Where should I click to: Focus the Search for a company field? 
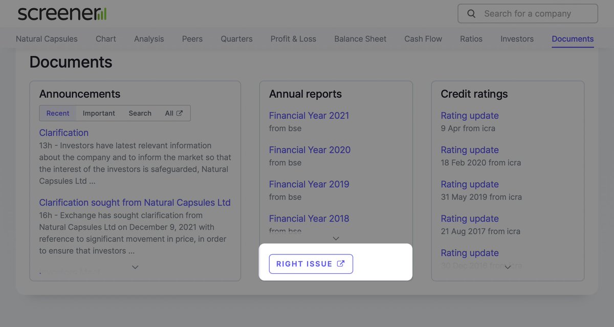(528, 14)
